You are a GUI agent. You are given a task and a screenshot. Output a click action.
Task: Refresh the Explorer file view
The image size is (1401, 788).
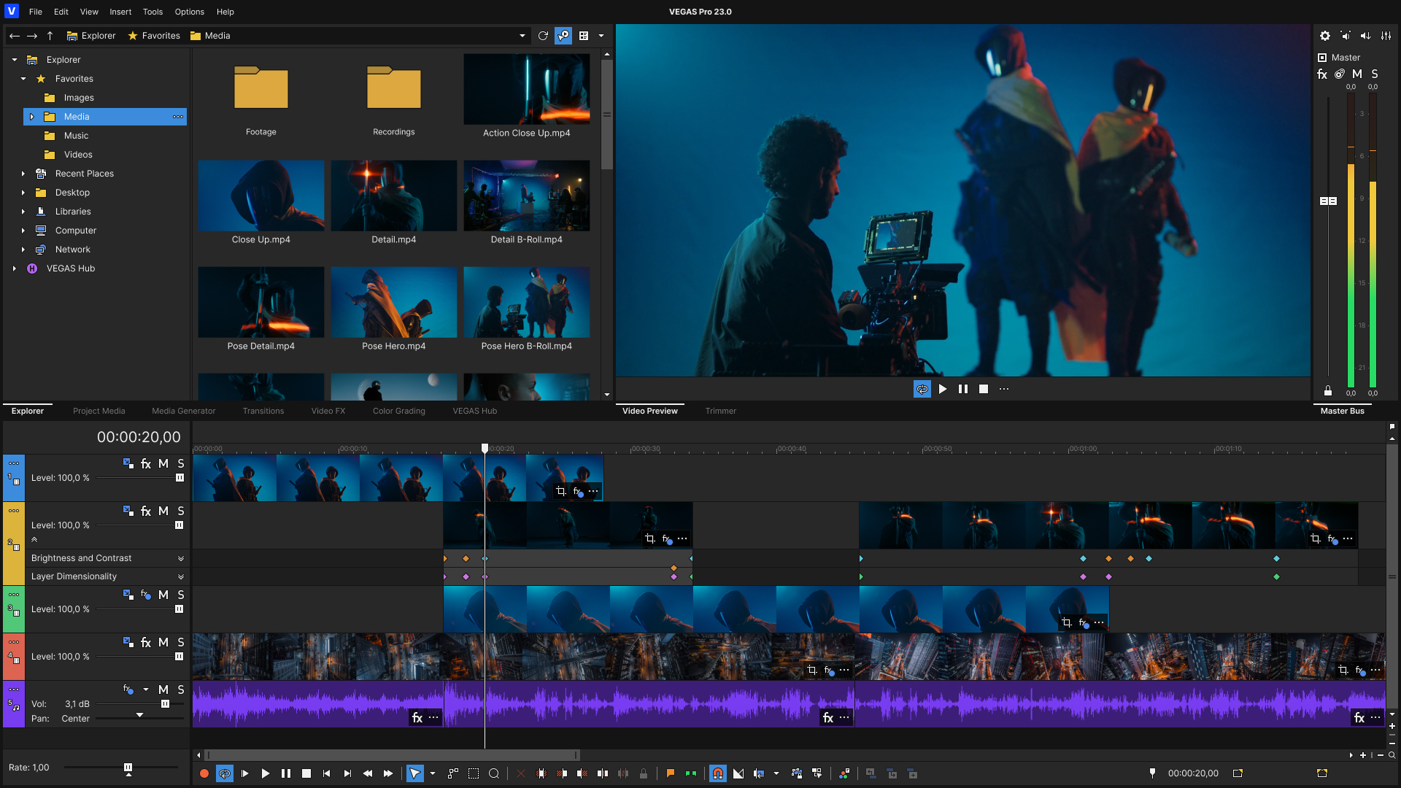point(543,35)
